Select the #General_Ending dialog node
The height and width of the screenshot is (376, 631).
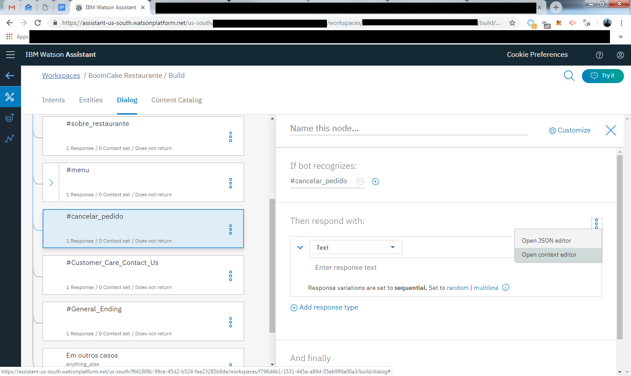[143, 321]
